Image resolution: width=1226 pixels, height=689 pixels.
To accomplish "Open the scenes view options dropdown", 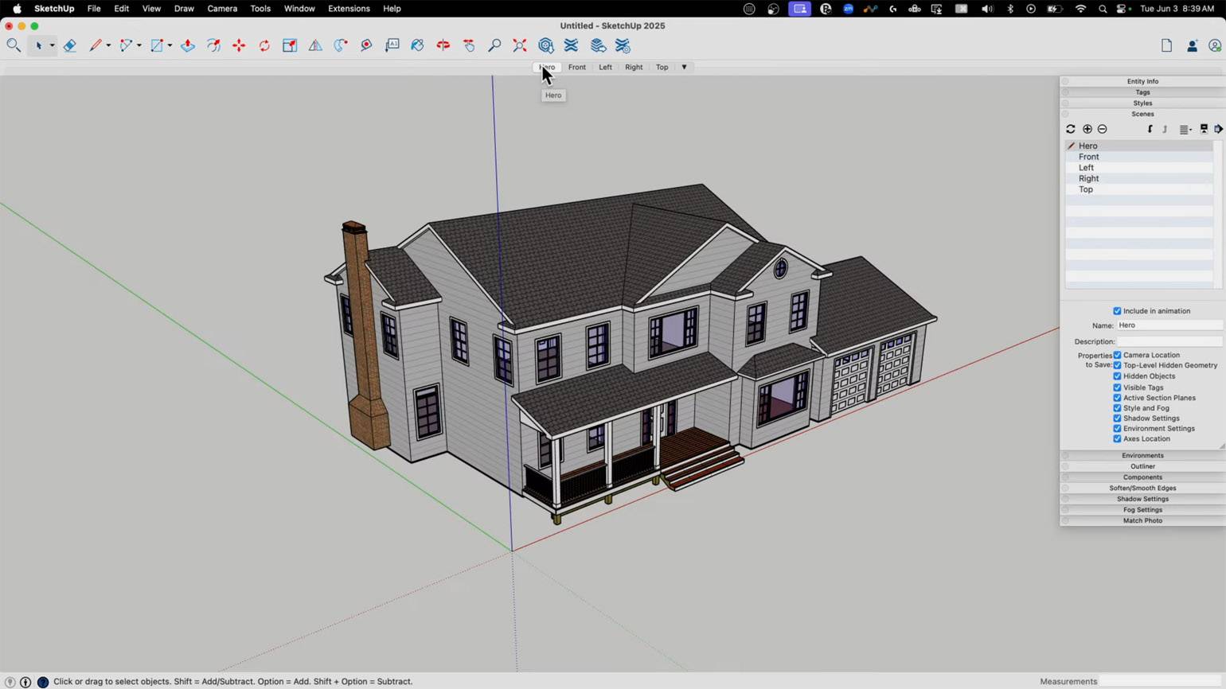I will coord(1185,130).
